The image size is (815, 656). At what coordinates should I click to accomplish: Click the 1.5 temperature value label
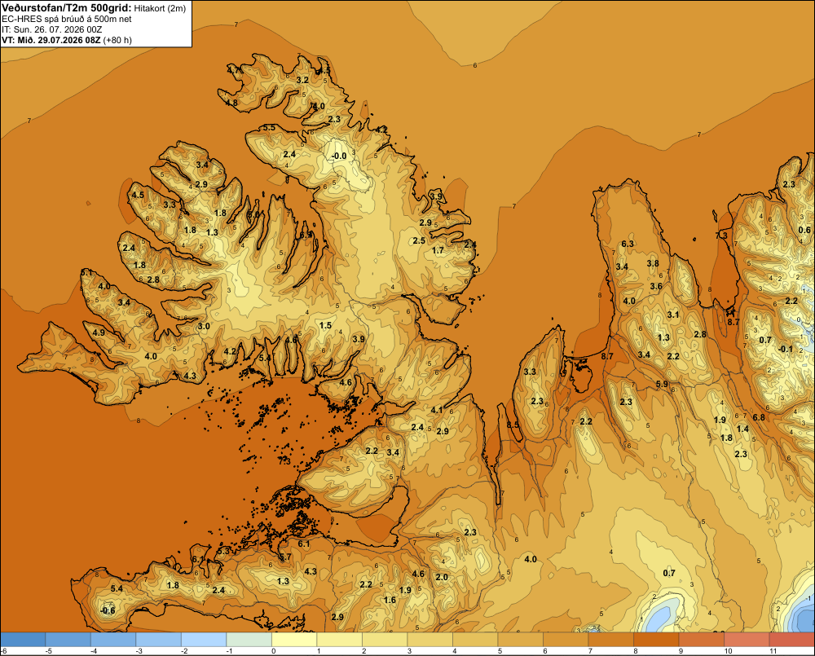point(325,325)
